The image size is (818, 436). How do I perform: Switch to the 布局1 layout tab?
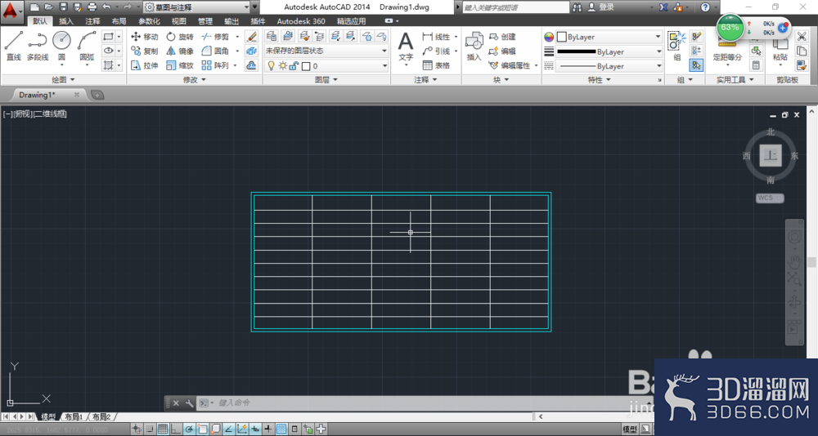click(74, 416)
